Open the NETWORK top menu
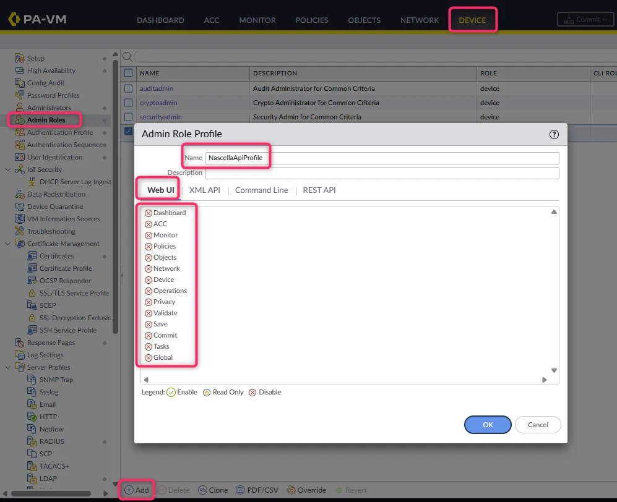This screenshot has height=502, width=617. tap(420, 20)
